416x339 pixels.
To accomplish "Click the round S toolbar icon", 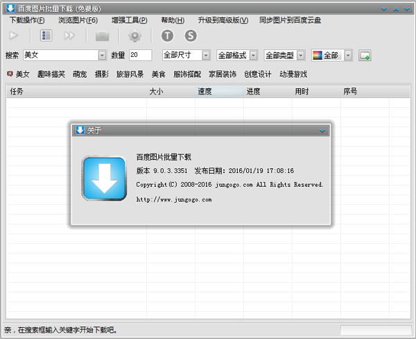I will [191, 35].
